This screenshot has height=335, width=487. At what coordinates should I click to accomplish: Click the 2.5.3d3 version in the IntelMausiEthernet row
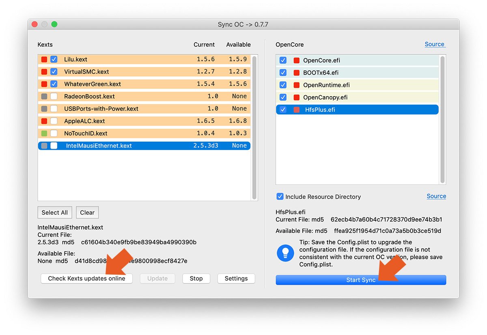coord(206,146)
